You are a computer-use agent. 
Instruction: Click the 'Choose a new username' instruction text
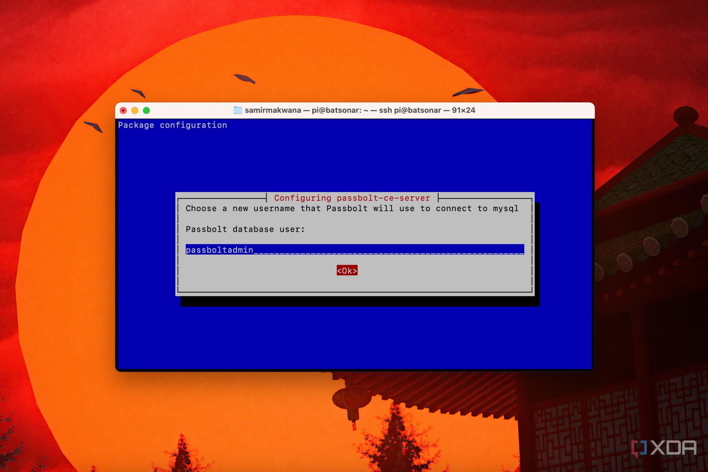point(352,208)
